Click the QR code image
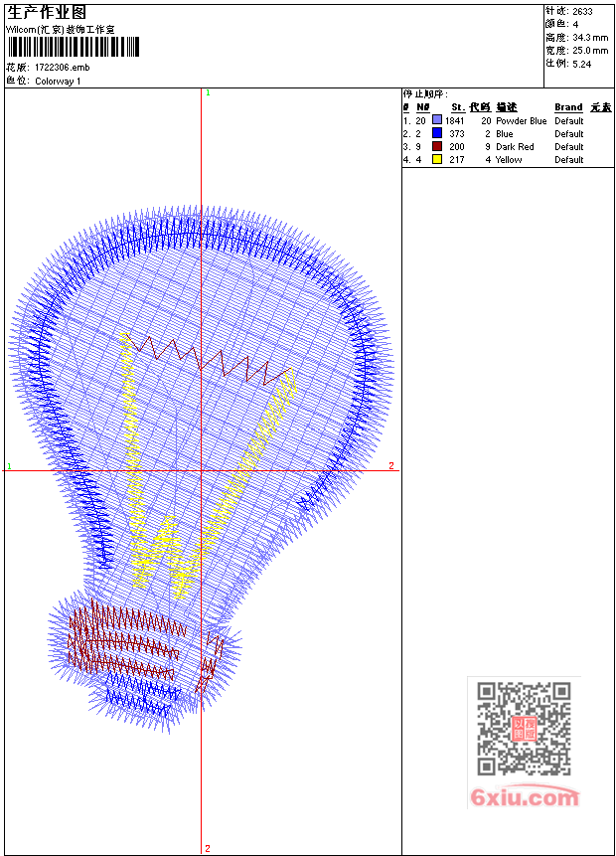The width and height of the screenshot is (616, 856). click(524, 728)
